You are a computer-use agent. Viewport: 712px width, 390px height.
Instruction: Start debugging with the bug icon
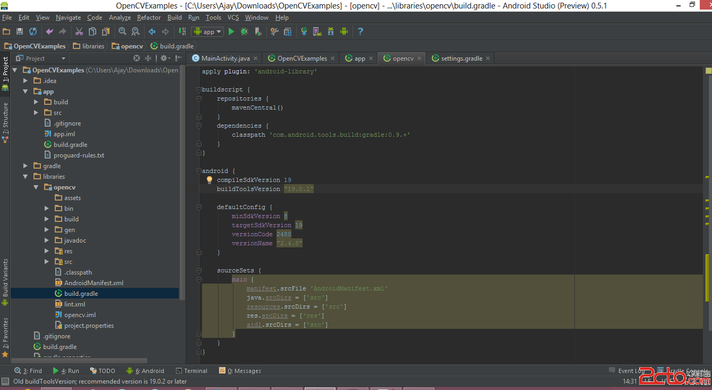click(x=244, y=31)
